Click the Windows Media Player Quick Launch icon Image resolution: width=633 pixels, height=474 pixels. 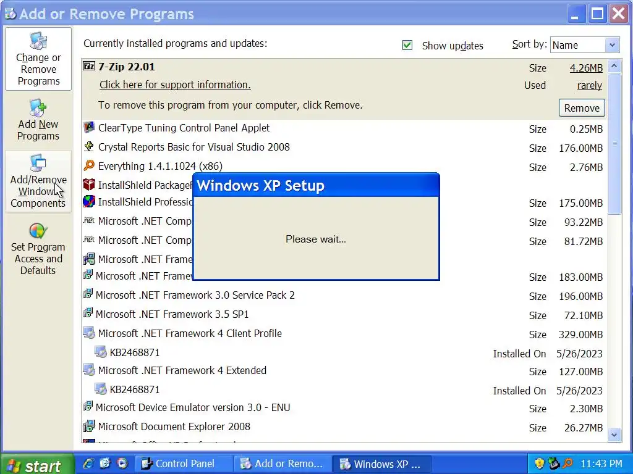(x=122, y=464)
